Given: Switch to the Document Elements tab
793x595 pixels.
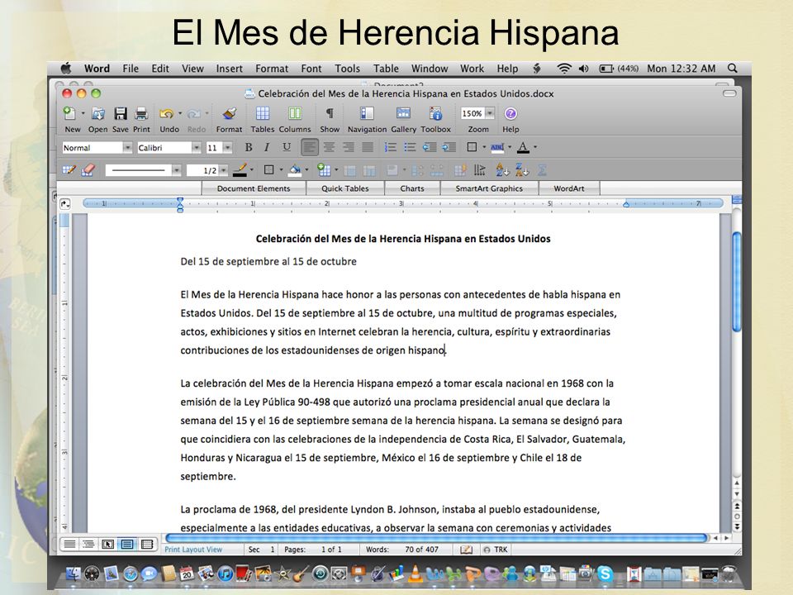Looking at the screenshot, I should [254, 188].
